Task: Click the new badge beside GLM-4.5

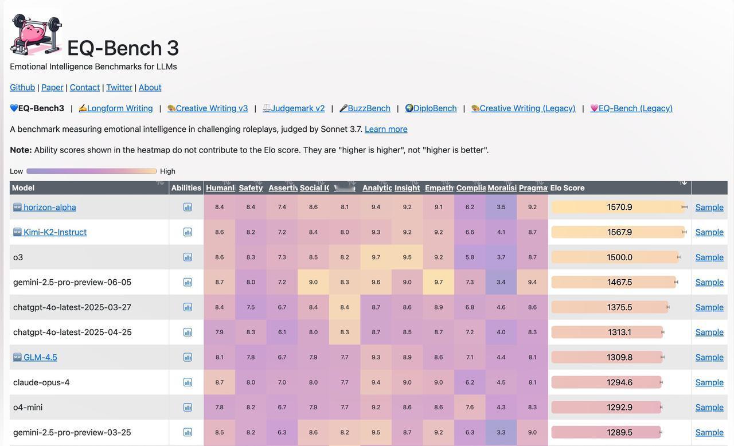Action: pyautogui.click(x=17, y=357)
